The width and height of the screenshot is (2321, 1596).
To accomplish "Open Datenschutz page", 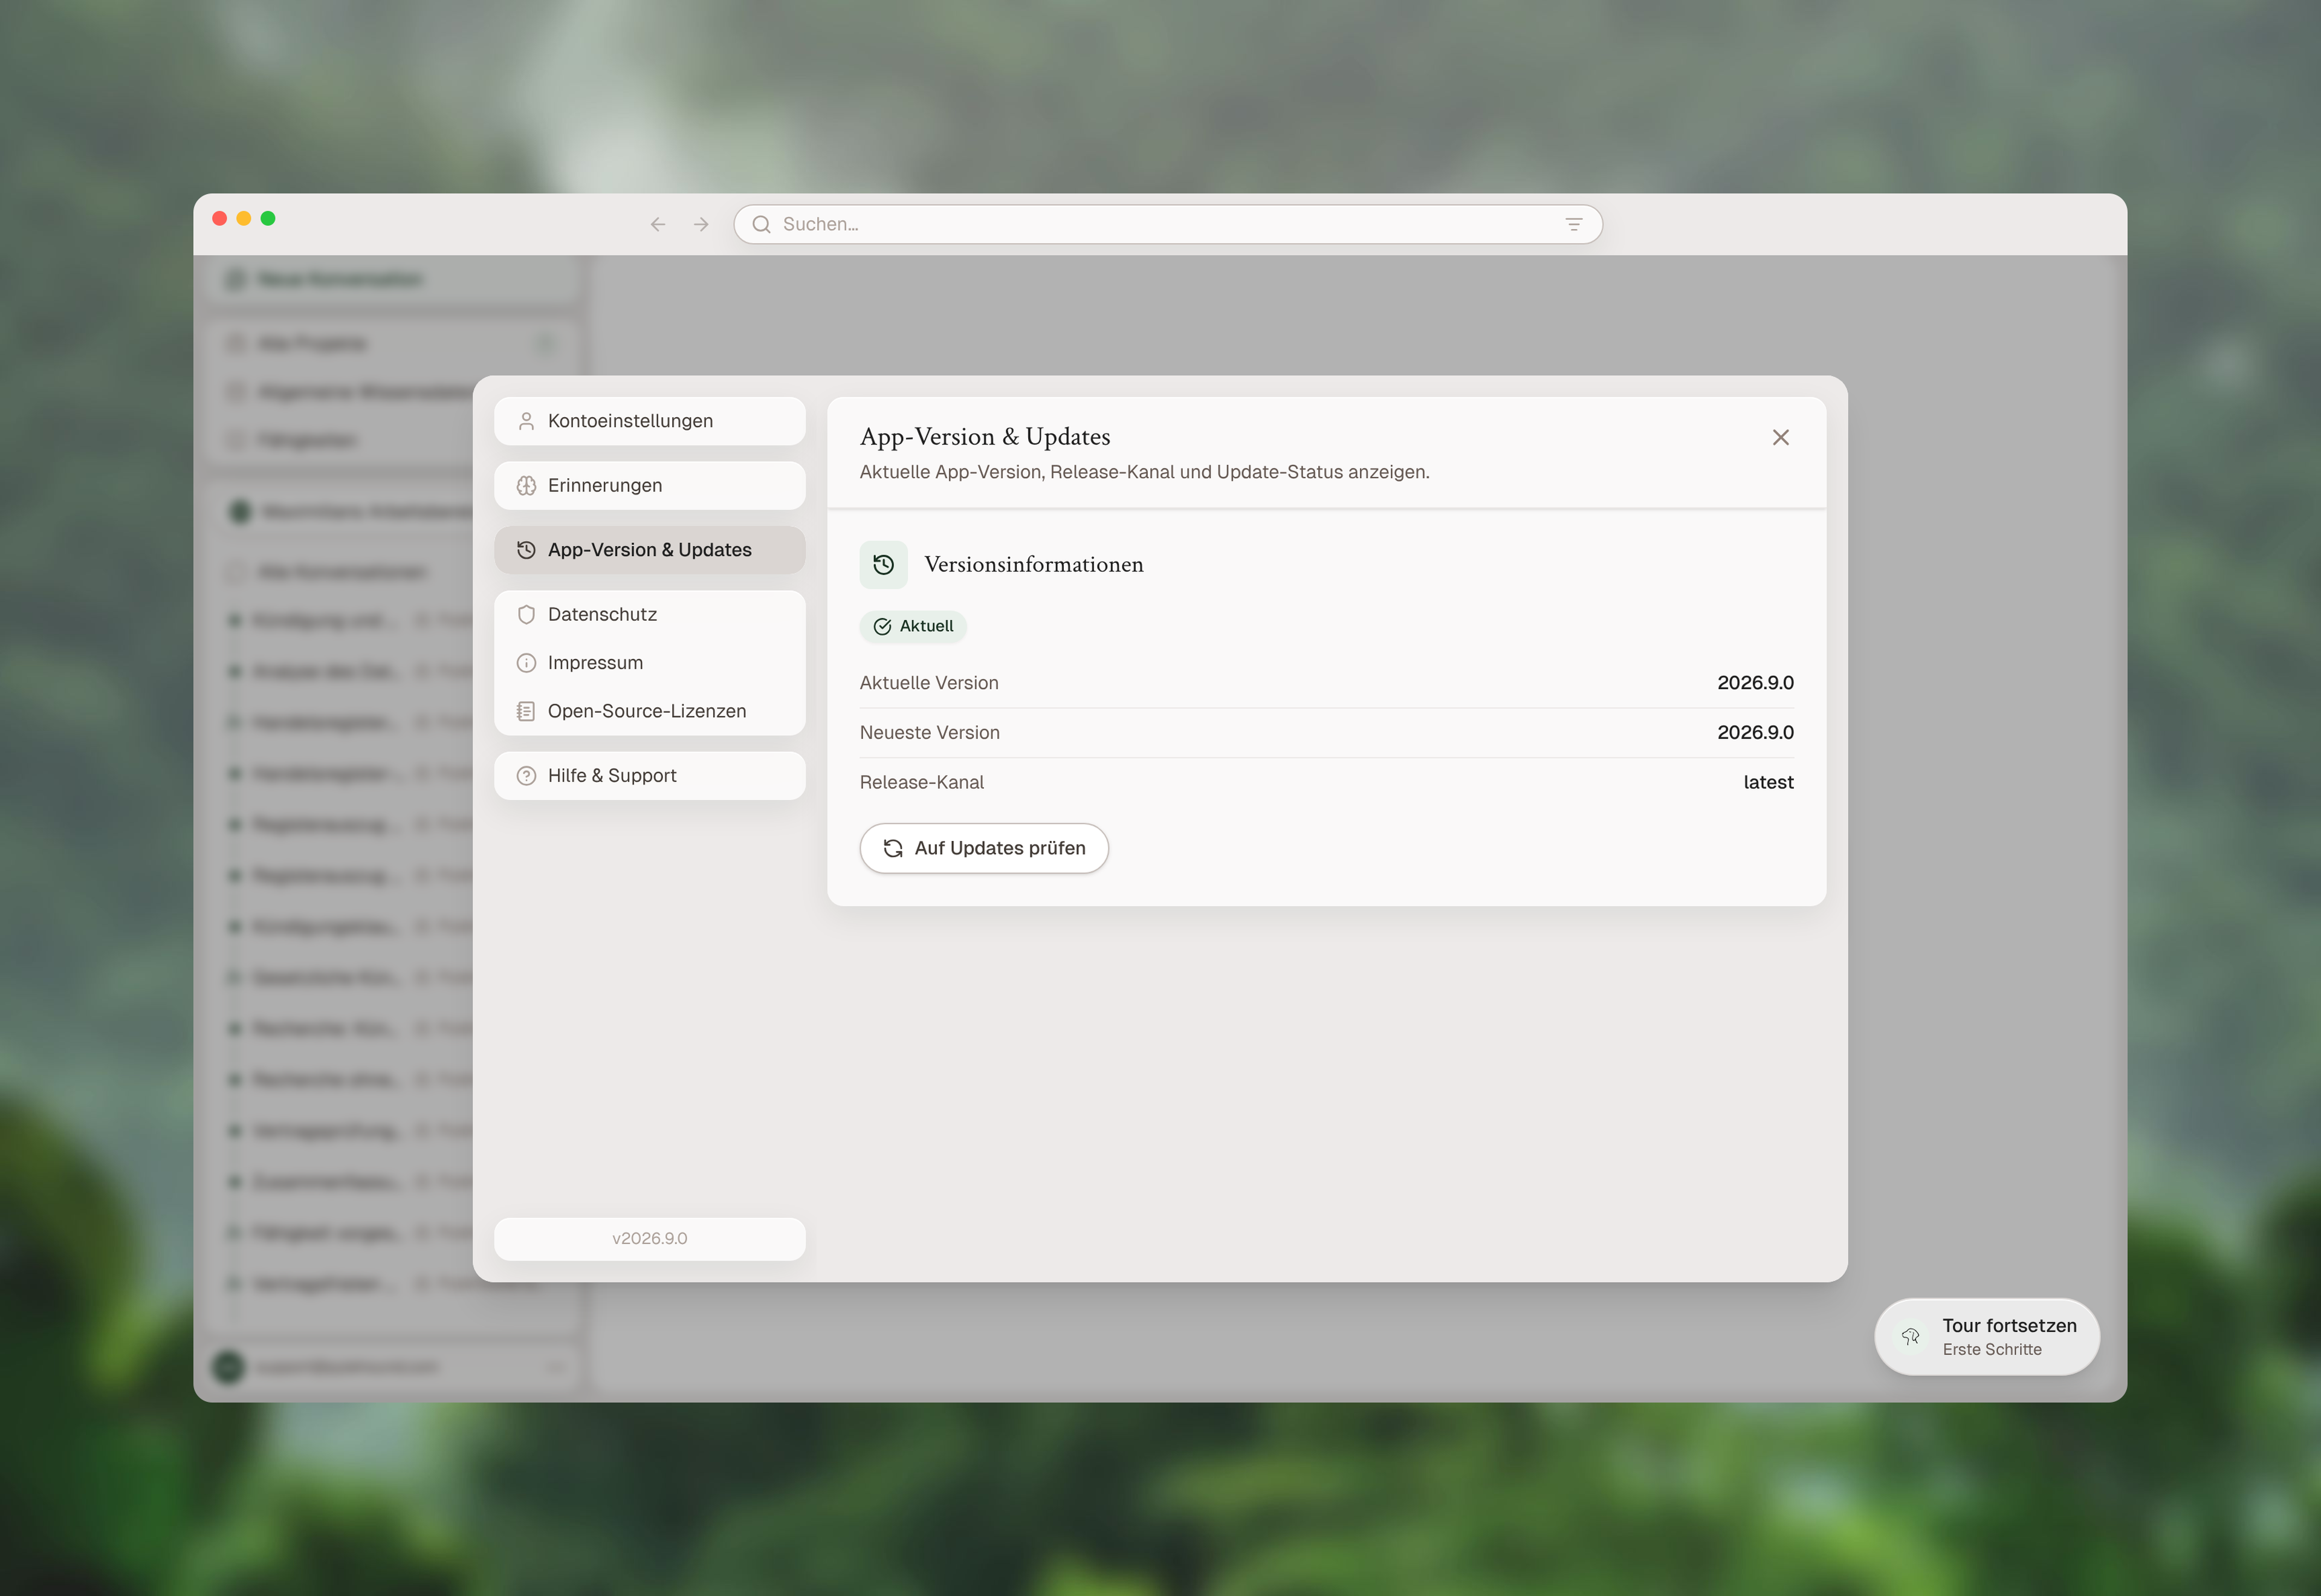I will tap(650, 614).
